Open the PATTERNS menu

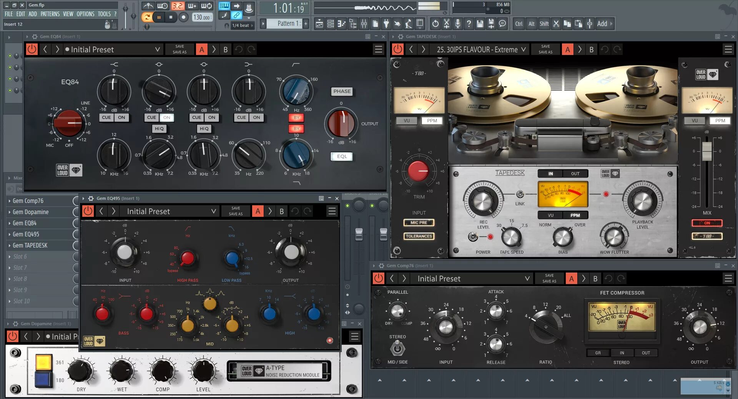(x=50, y=14)
